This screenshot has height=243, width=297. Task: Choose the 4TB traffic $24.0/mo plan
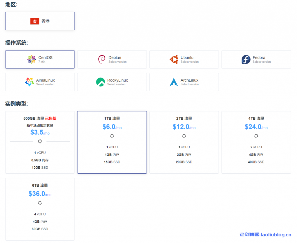(256, 142)
